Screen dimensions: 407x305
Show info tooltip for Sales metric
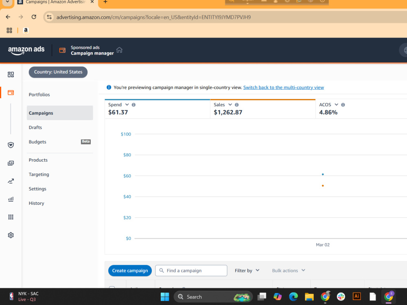(237, 105)
